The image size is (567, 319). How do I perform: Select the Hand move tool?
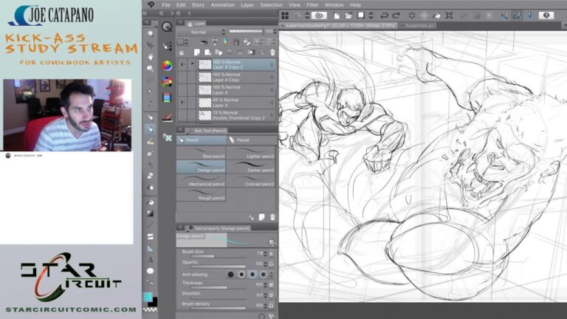pyautogui.click(x=151, y=57)
